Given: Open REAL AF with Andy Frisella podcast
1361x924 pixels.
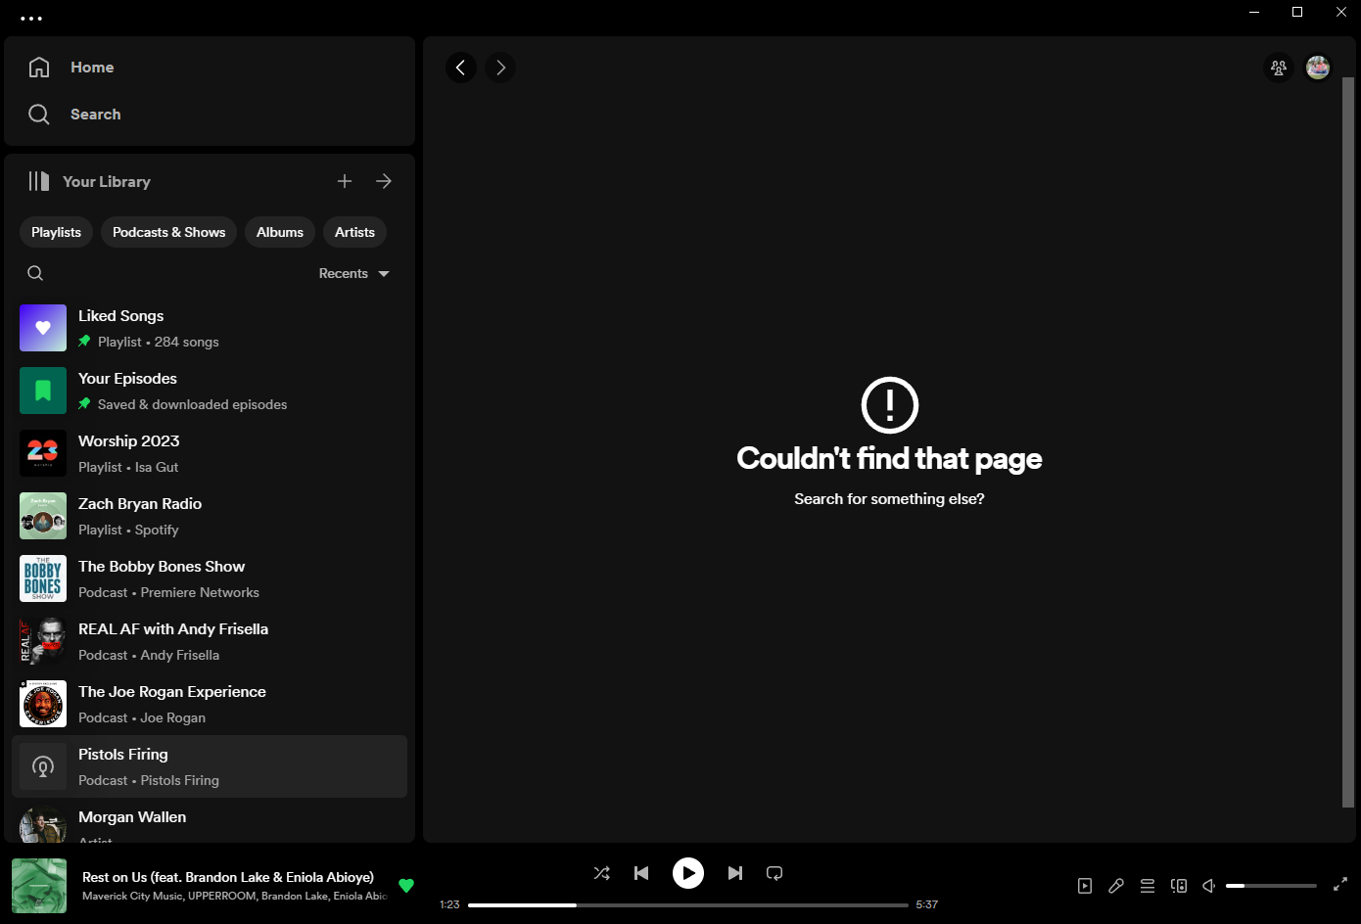Looking at the screenshot, I should (x=210, y=641).
